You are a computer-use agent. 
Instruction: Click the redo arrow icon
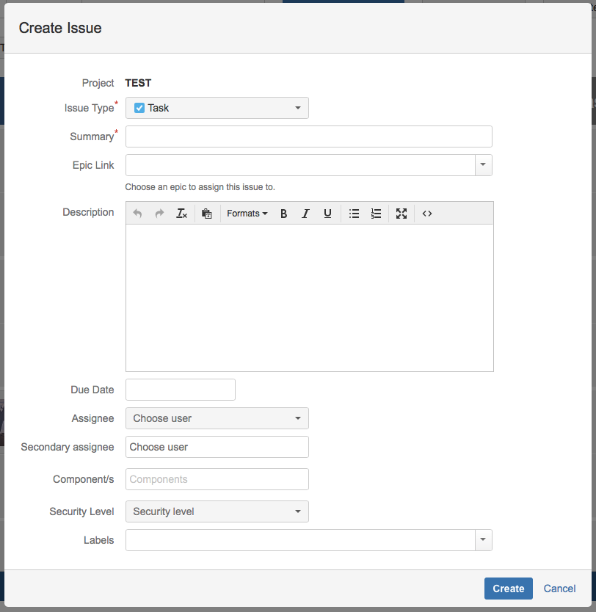(x=159, y=214)
